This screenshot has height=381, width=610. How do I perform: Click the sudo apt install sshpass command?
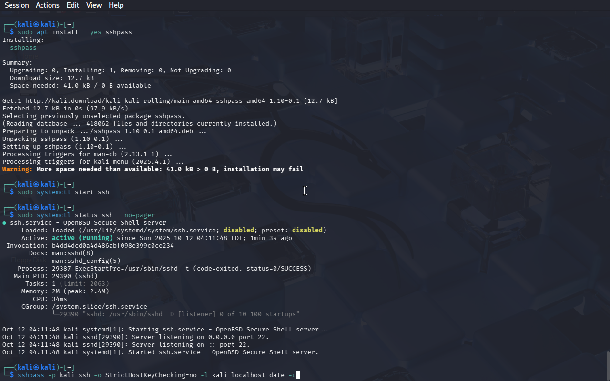click(75, 32)
